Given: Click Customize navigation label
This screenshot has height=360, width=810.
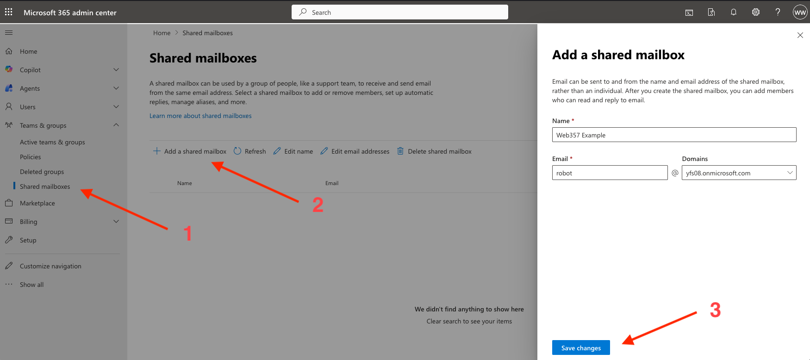Looking at the screenshot, I should 50,266.
